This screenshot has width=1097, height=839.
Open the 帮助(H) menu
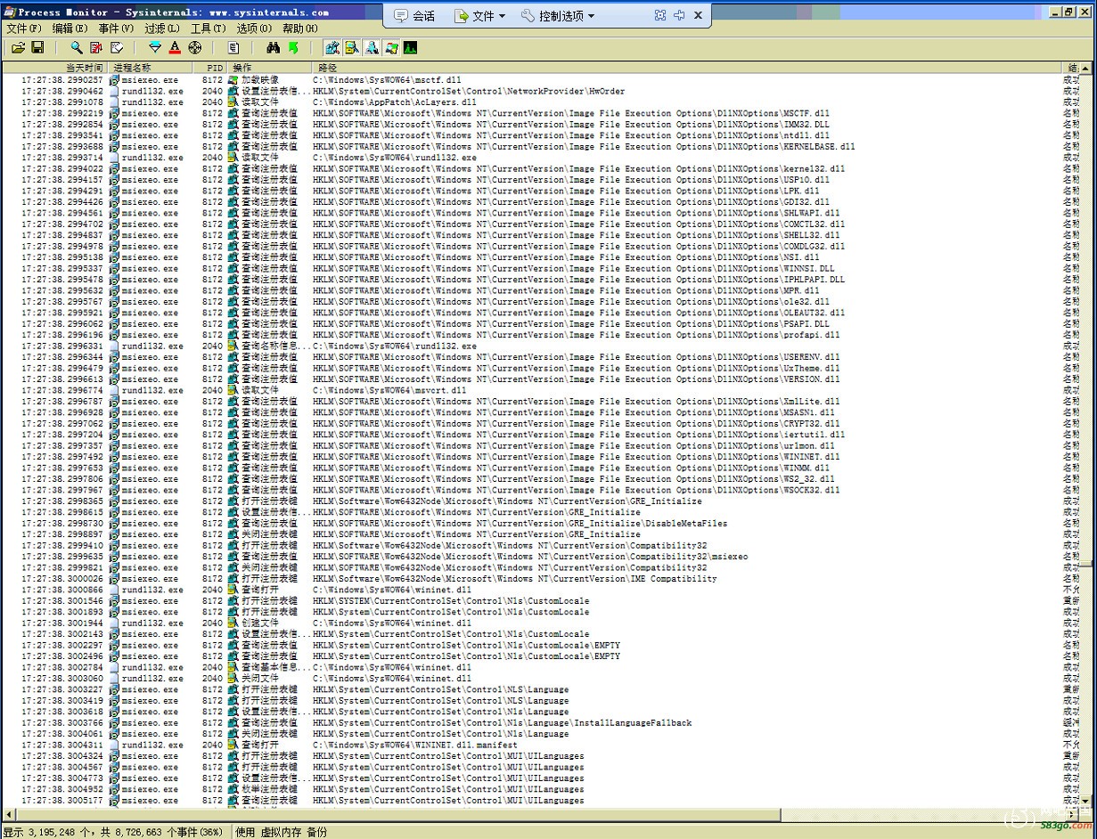click(x=299, y=29)
